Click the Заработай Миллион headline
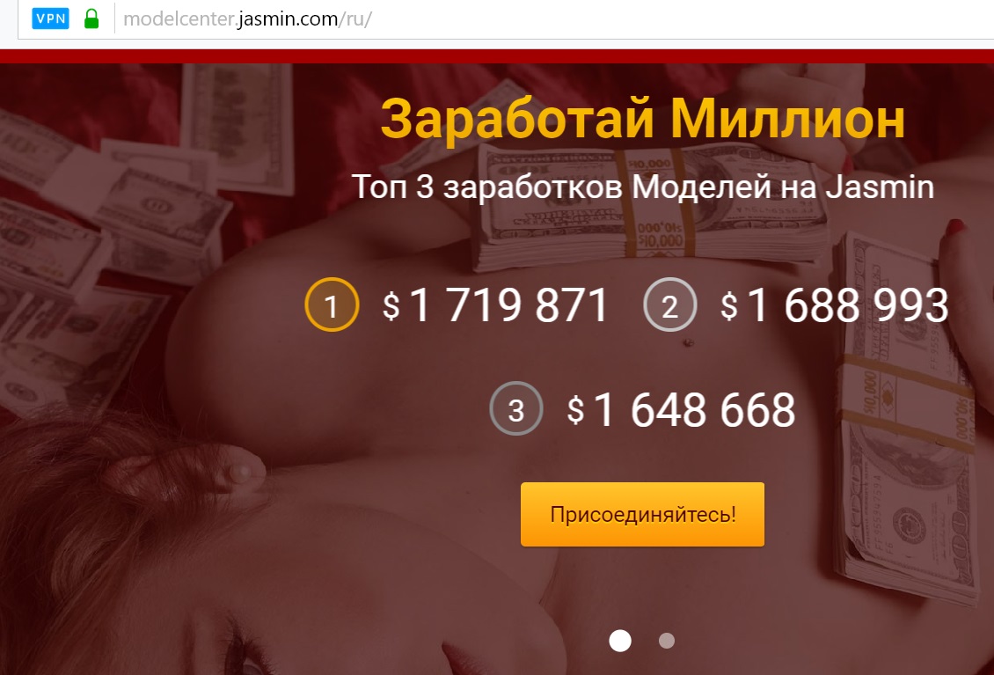Viewport: 994px width, 675px height. [643, 119]
